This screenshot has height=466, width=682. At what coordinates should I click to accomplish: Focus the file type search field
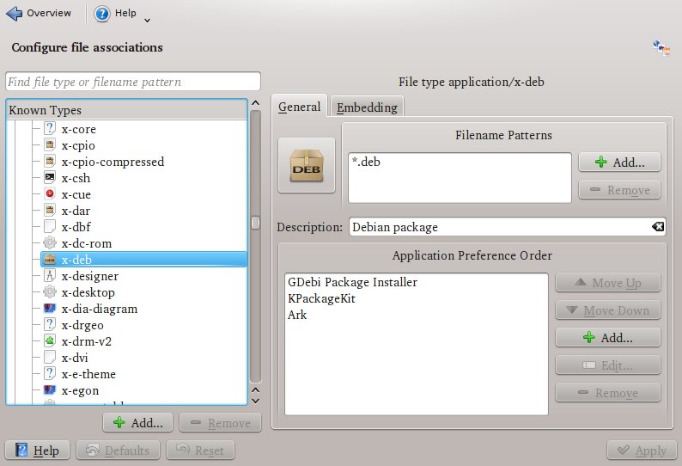[133, 82]
